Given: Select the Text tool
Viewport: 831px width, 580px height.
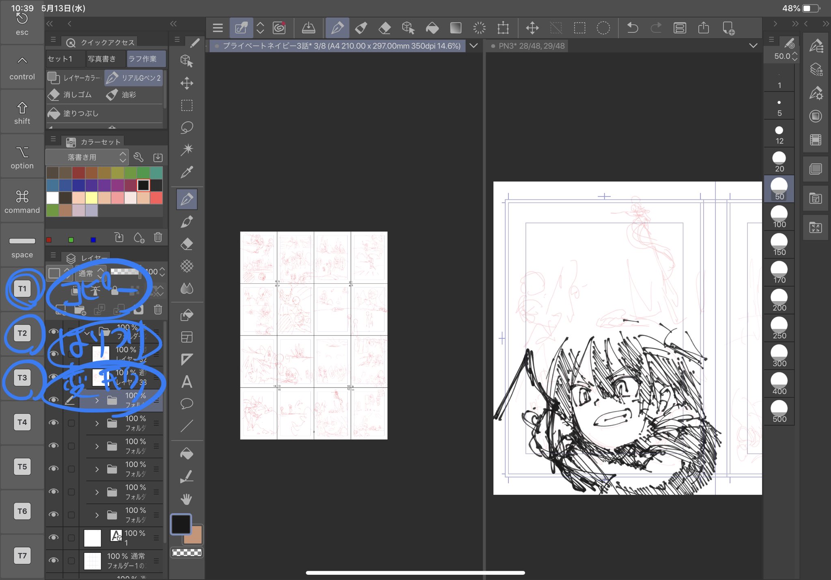Looking at the screenshot, I should point(187,381).
